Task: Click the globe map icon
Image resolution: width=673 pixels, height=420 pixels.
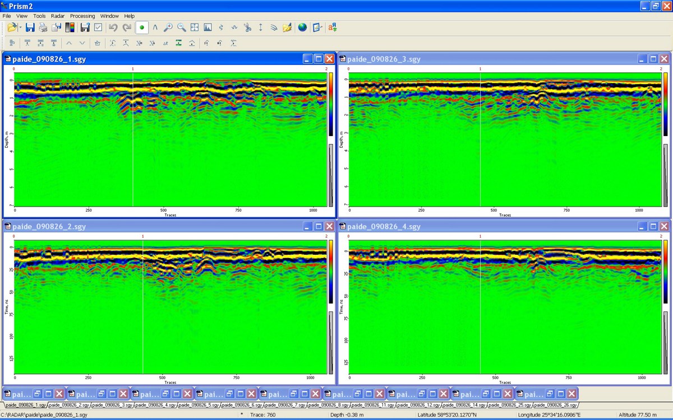Action: tap(302, 27)
